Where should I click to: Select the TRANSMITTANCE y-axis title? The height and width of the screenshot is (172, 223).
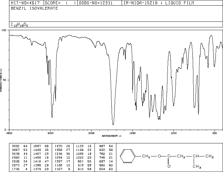click(1, 80)
